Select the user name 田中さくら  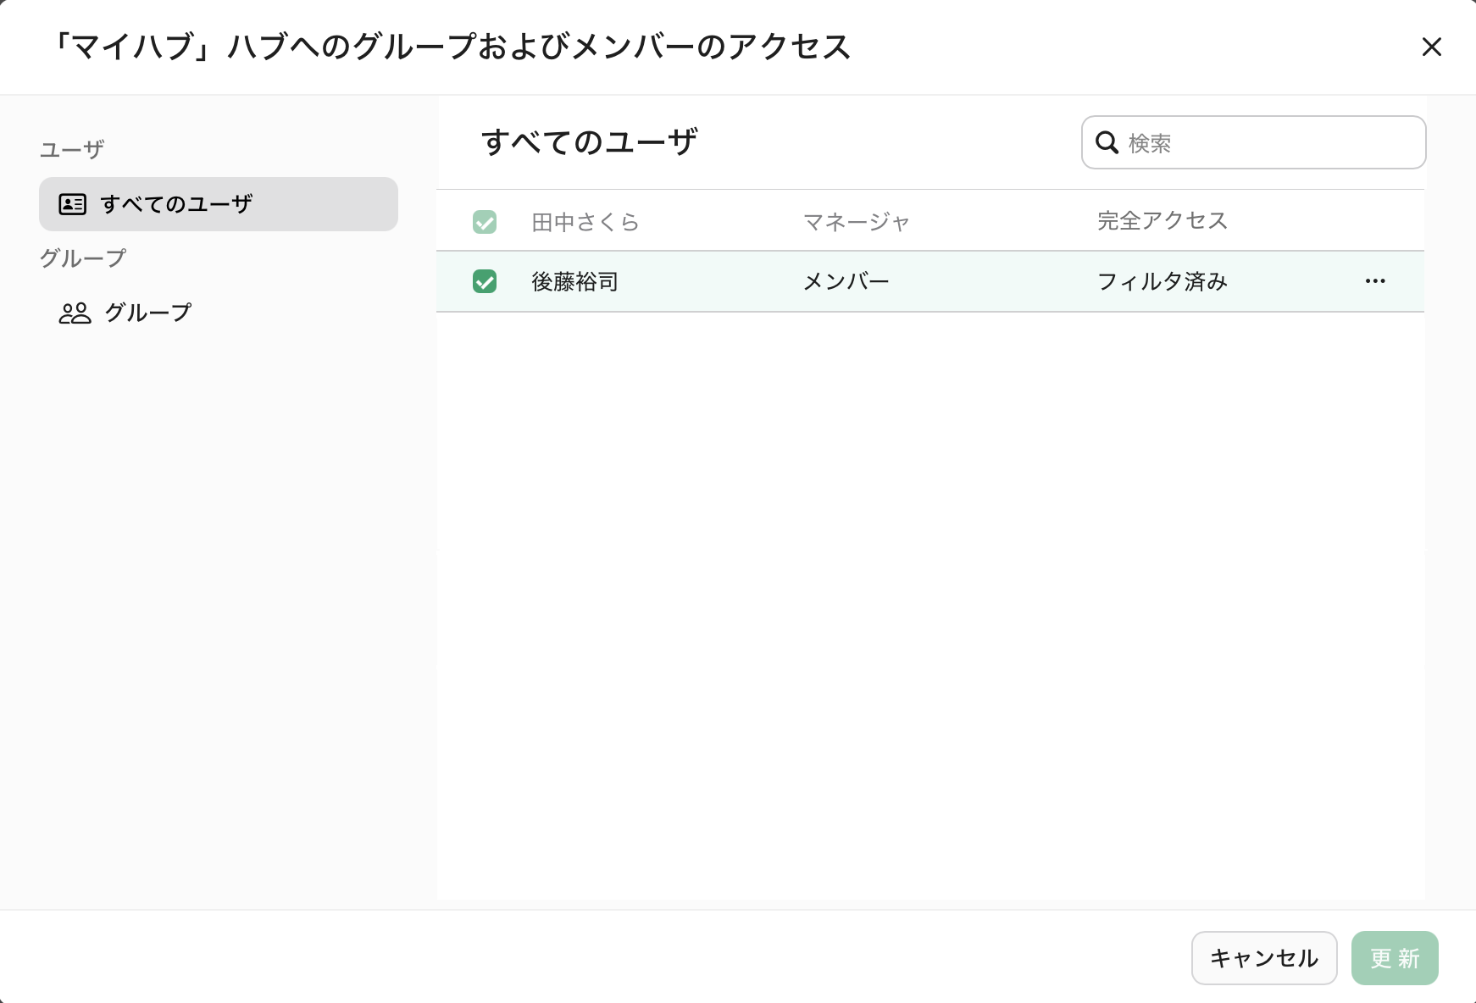(585, 222)
